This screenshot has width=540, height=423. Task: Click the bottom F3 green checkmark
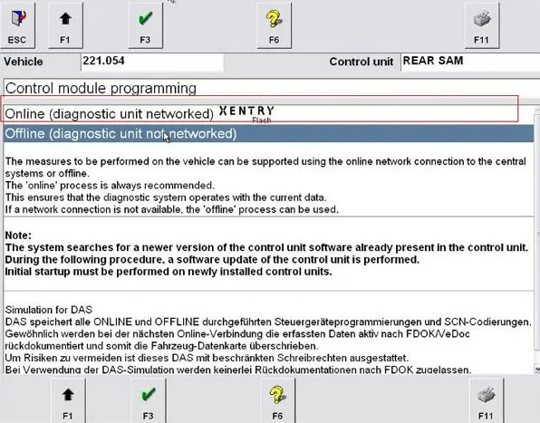coord(148,400)
